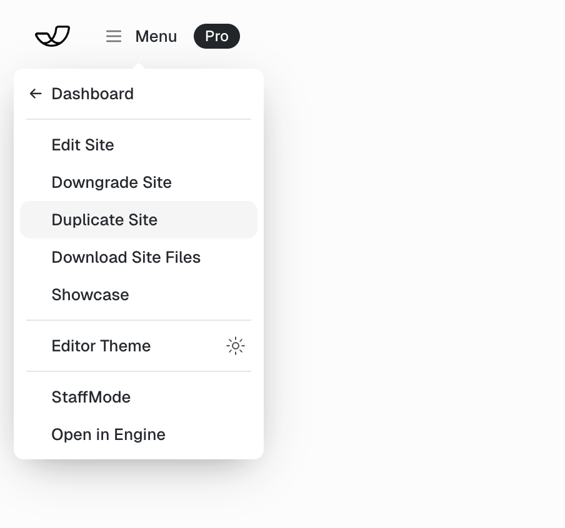
Task: Click Download Site Files
Action: tap(126, 257)
